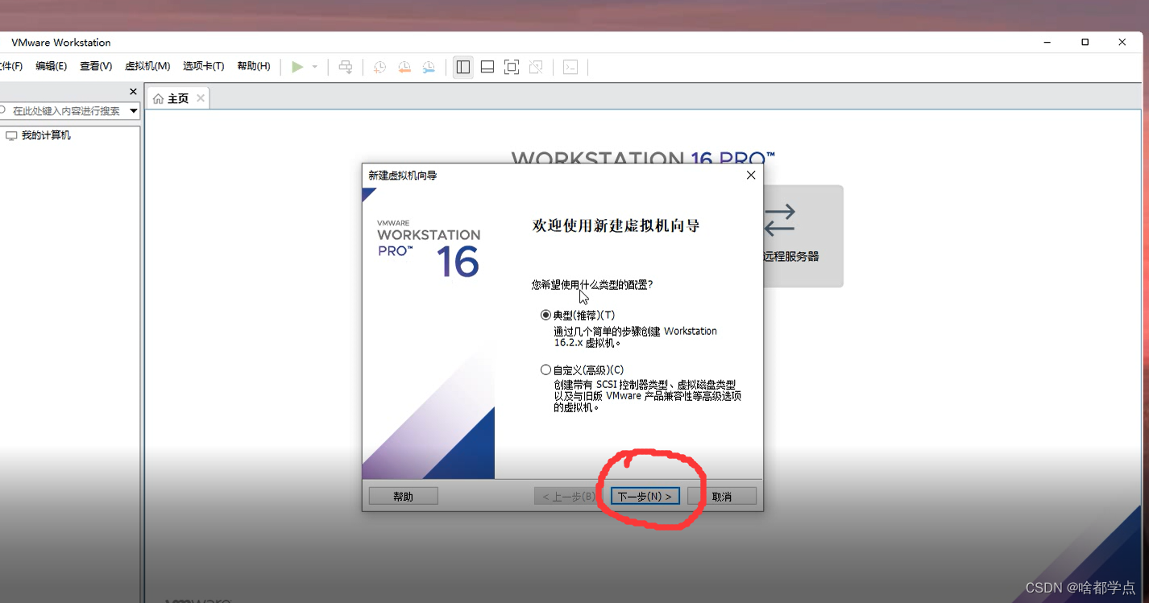Close the 主页 tab

(201, 97)
